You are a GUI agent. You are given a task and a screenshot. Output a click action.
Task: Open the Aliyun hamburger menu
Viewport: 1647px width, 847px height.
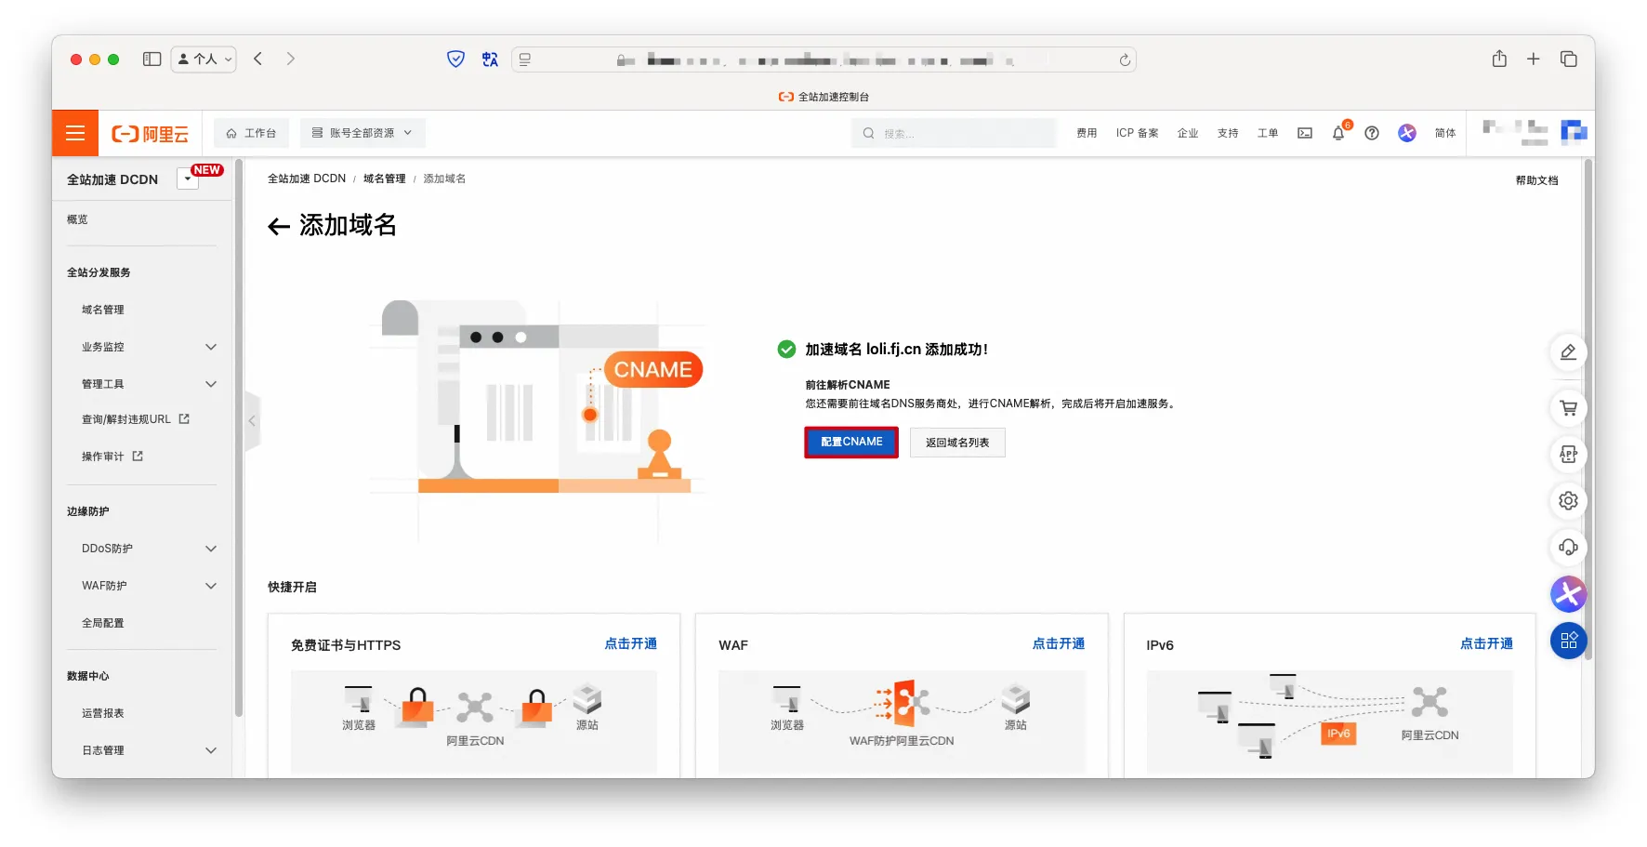point(75,133)
